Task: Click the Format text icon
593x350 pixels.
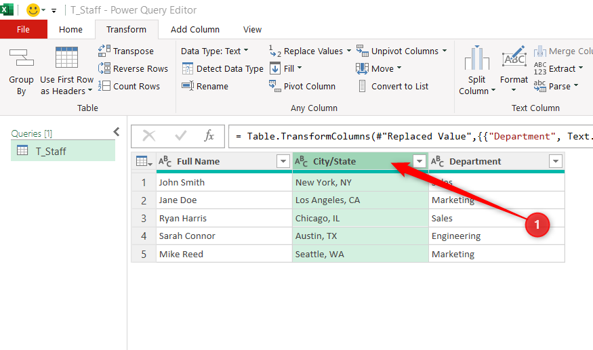Action: coord(514,57)
